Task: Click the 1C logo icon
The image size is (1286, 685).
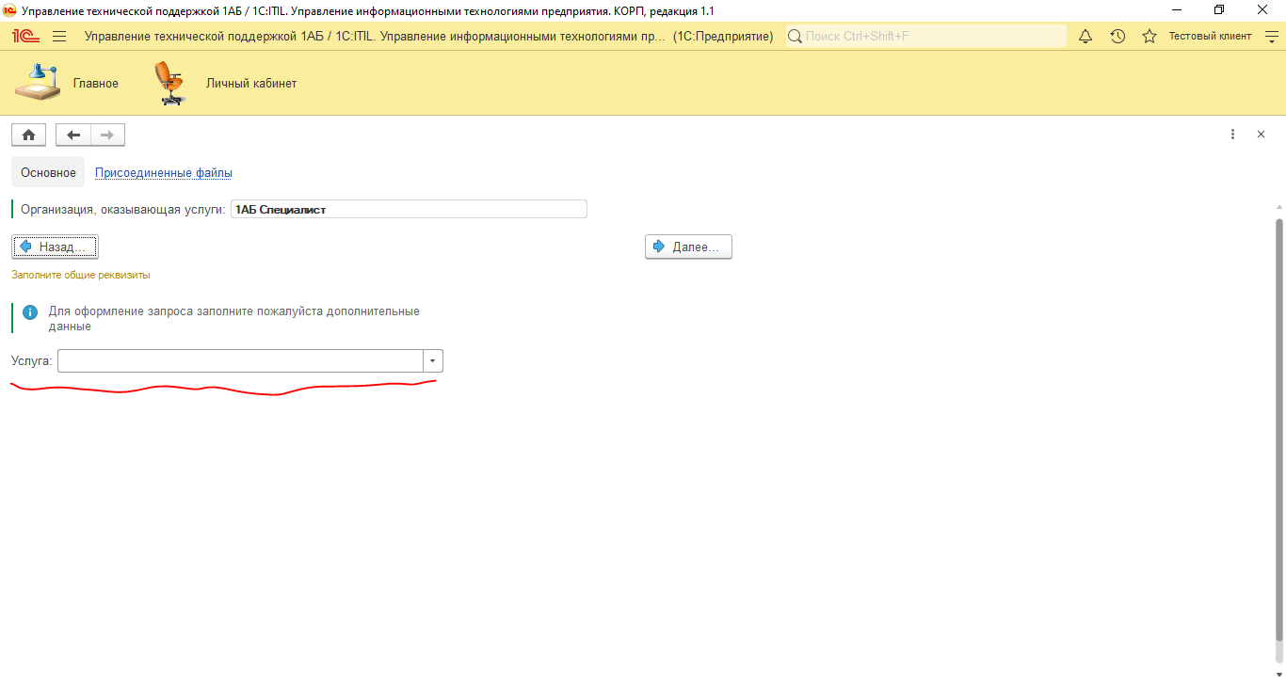Action: (24, 36)
